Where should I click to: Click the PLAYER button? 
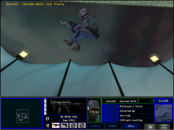click(x=163, y=101)
